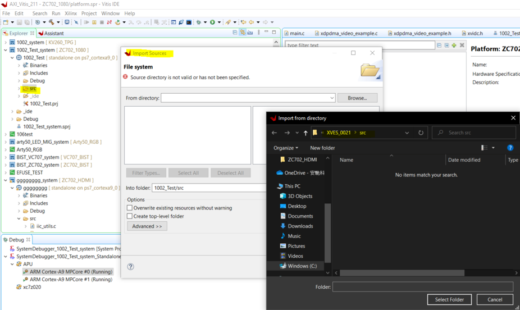Click the Select Folder button
This screenshot has width=520, height=310.
click(x=449, y=299)
